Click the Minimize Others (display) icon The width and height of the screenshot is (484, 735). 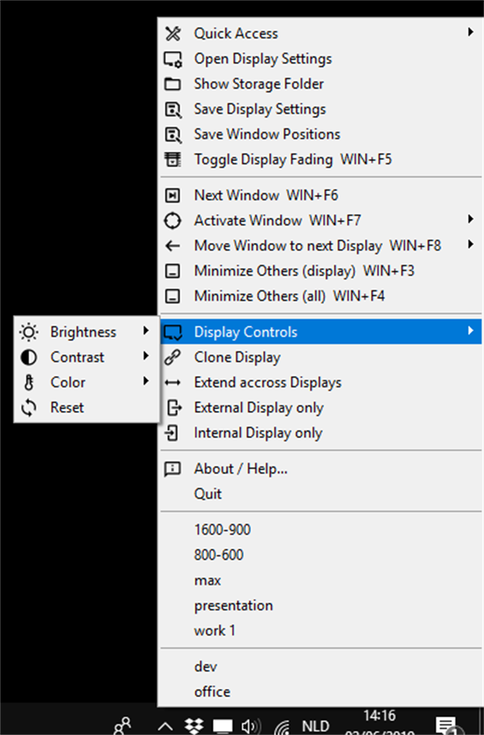pos(172,271)
